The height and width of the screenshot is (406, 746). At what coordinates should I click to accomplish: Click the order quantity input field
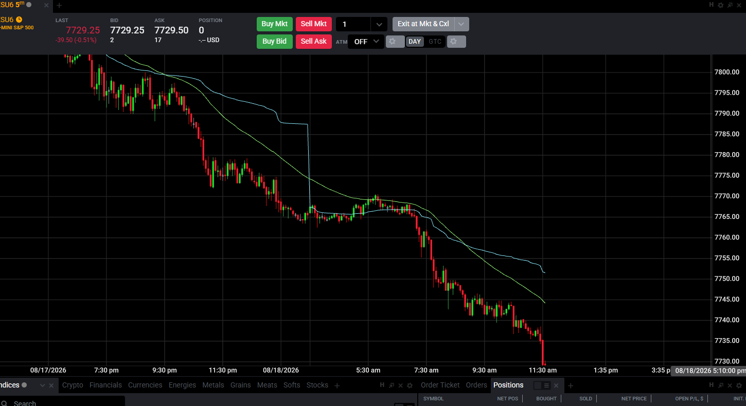[x=353, y=24]
